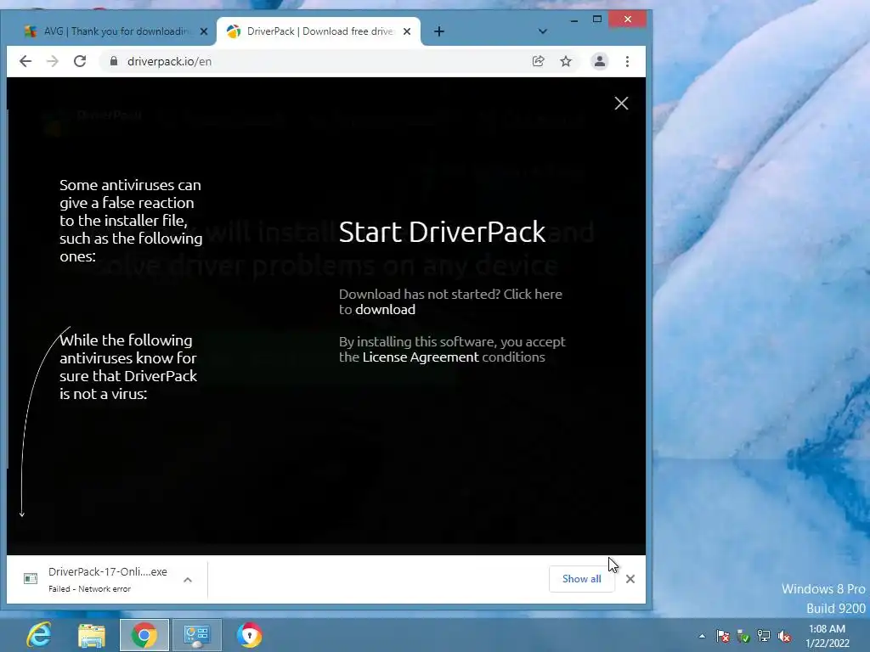Click the forward navigation arrow

click(x=53, y=61)
